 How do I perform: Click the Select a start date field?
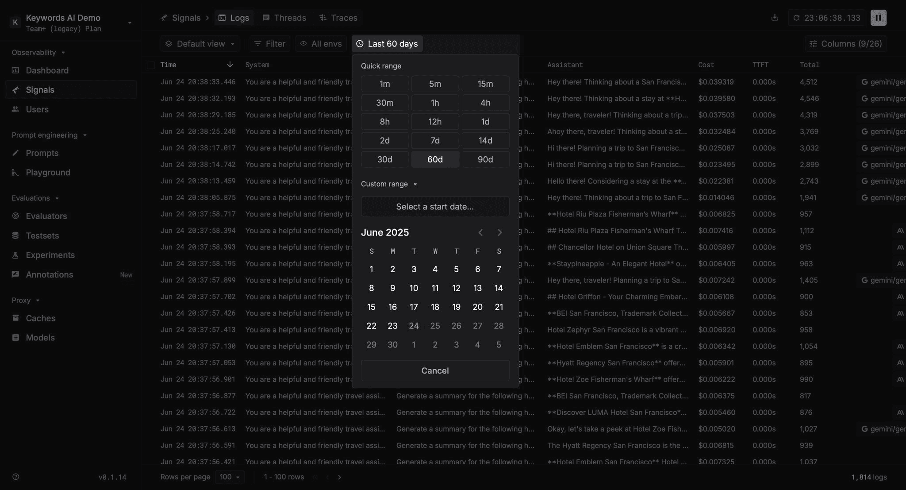click(x=435, y=207)
